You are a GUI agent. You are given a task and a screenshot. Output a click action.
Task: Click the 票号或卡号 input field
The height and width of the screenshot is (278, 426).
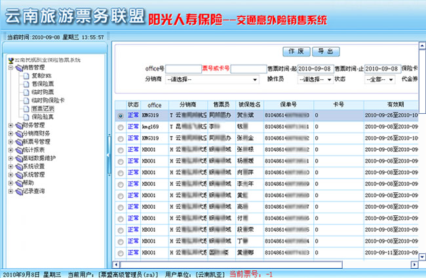click(248, 69)
